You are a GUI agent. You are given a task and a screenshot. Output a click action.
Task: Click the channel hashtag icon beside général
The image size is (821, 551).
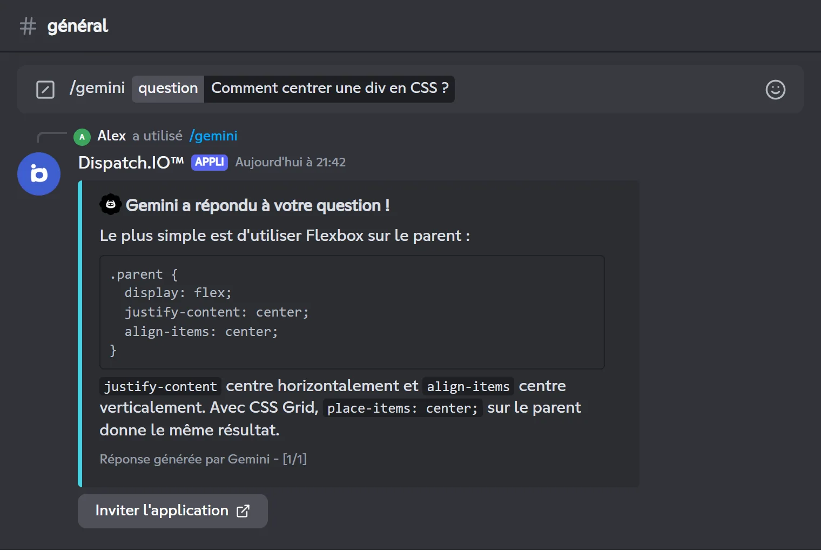(x=28, y=26)
